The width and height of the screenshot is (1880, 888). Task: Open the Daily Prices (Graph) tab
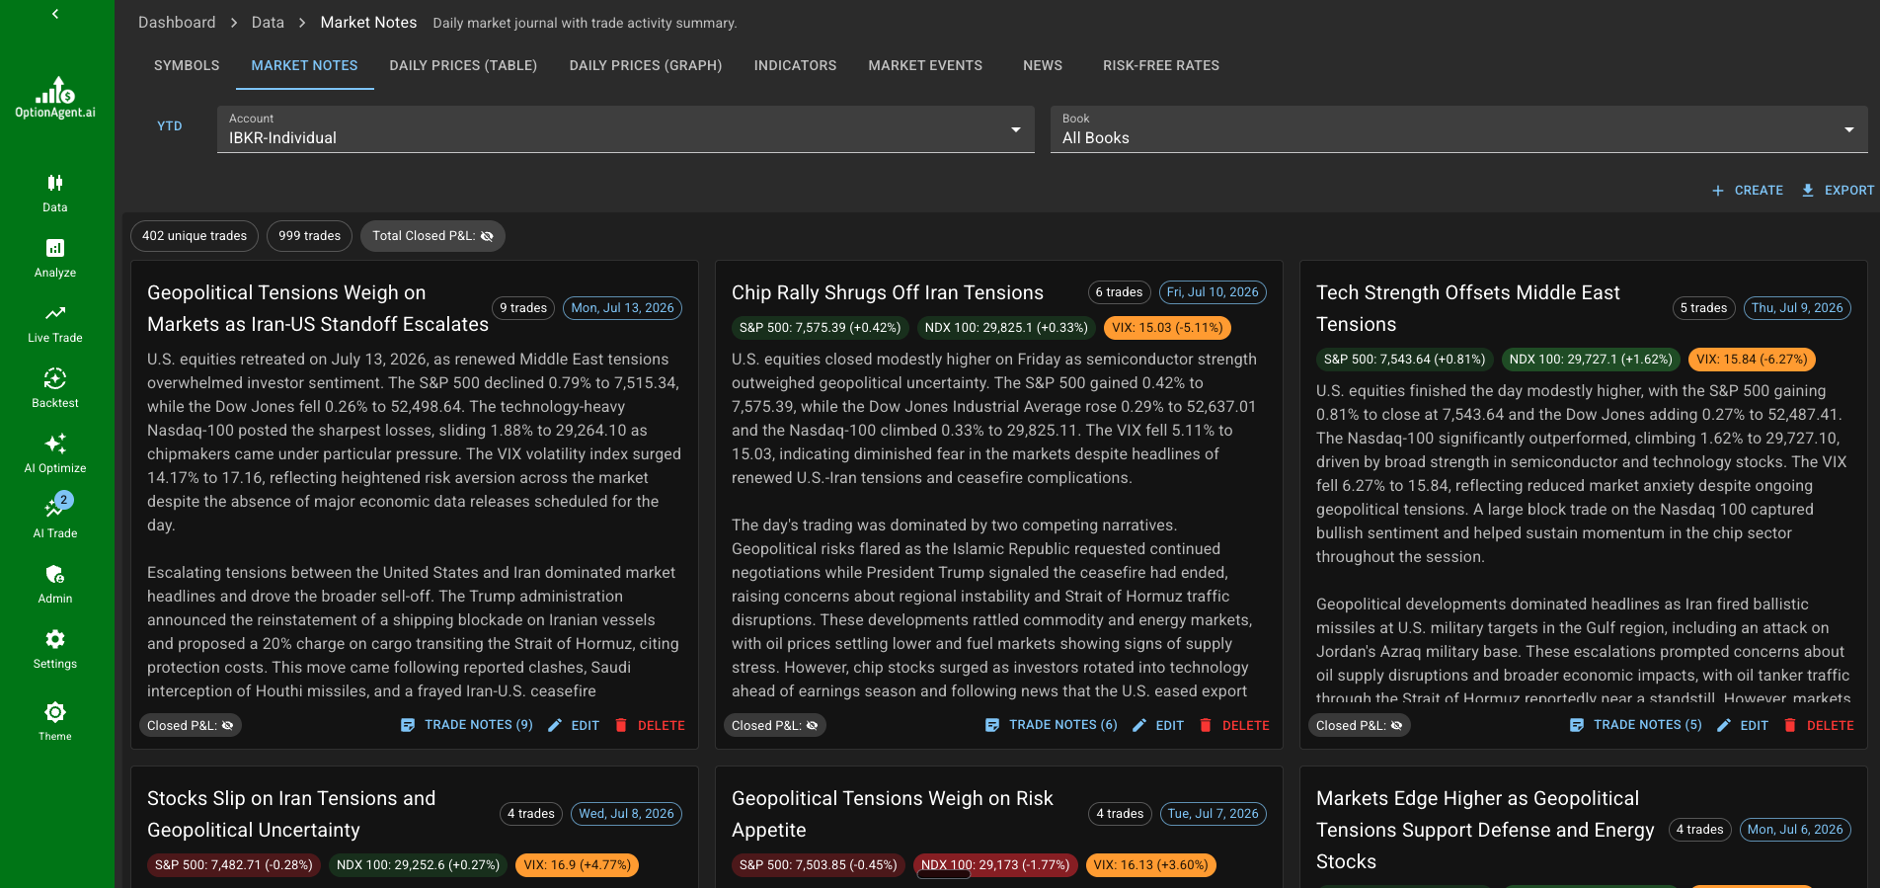point(646,65)
